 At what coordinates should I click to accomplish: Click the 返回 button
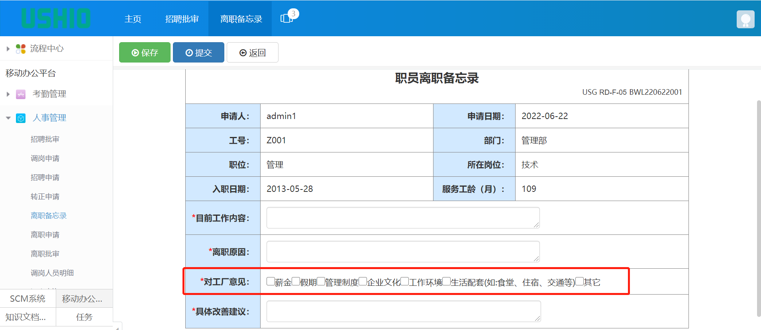pyautogui.click(x=252, y=53)
